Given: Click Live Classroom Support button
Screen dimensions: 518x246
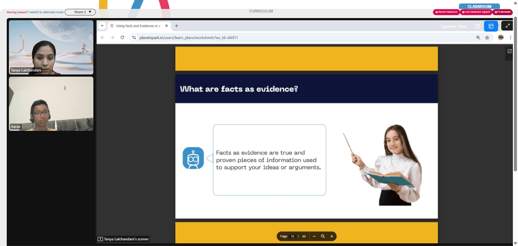Looking at the screenshot, I should (x=476, y=12).
